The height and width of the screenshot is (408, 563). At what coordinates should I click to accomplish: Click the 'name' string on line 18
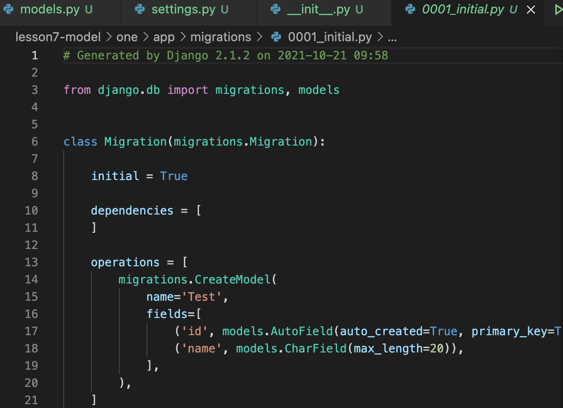pos(202,349)
